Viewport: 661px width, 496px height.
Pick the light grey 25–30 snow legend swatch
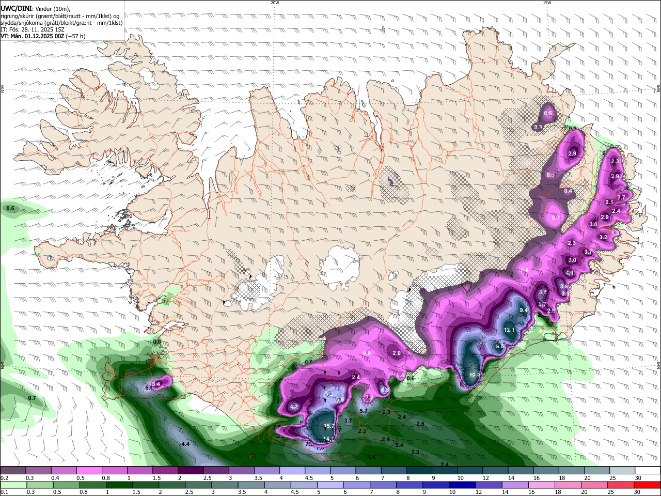click(622, 470)
